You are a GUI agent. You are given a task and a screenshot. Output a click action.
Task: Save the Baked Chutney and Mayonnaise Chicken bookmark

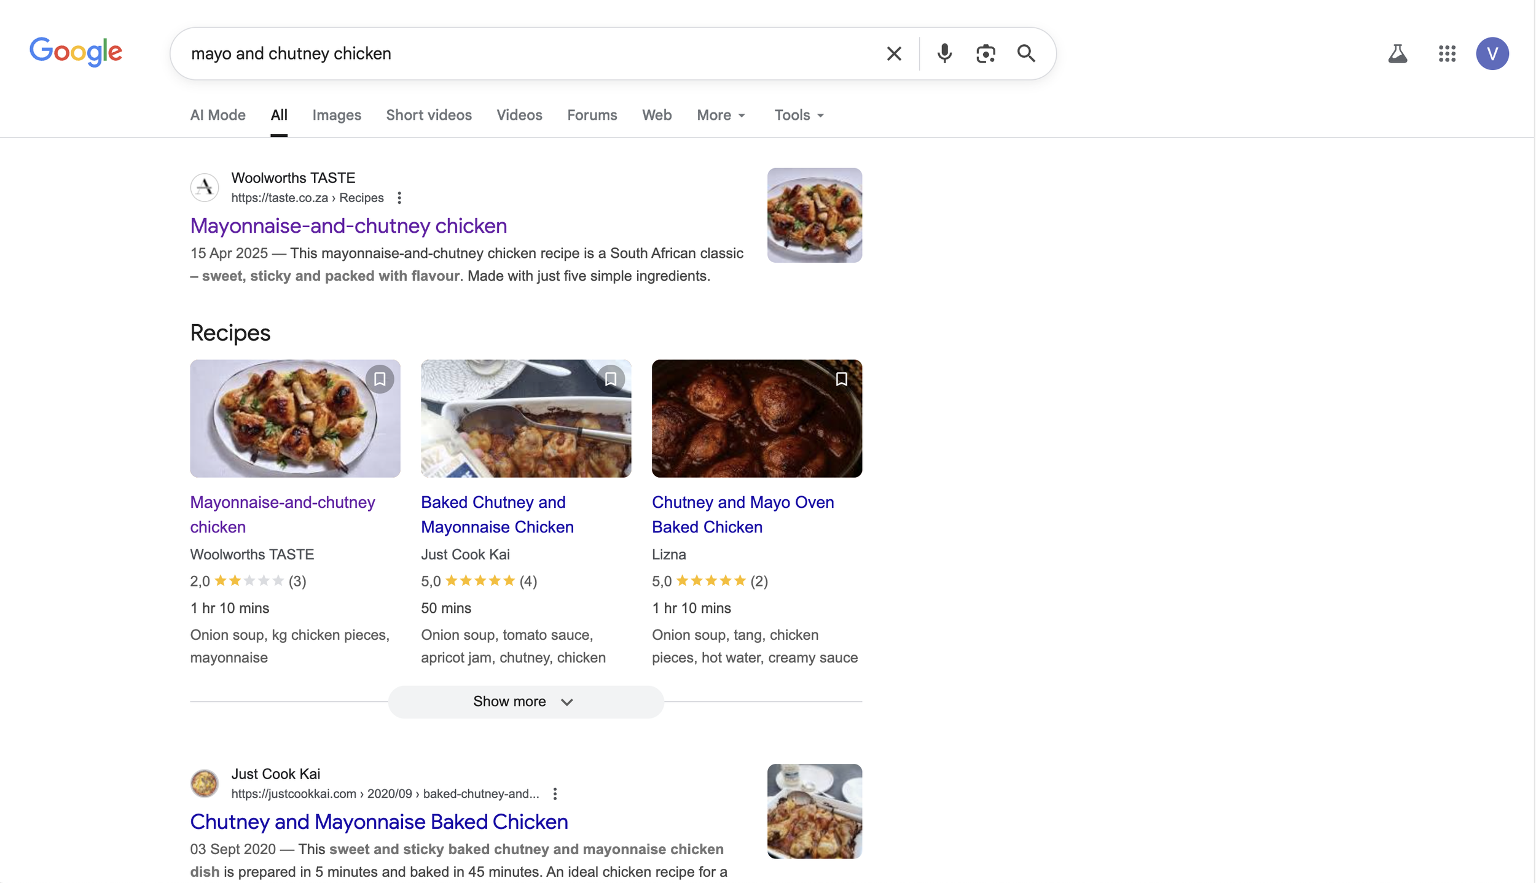point(611,379)
